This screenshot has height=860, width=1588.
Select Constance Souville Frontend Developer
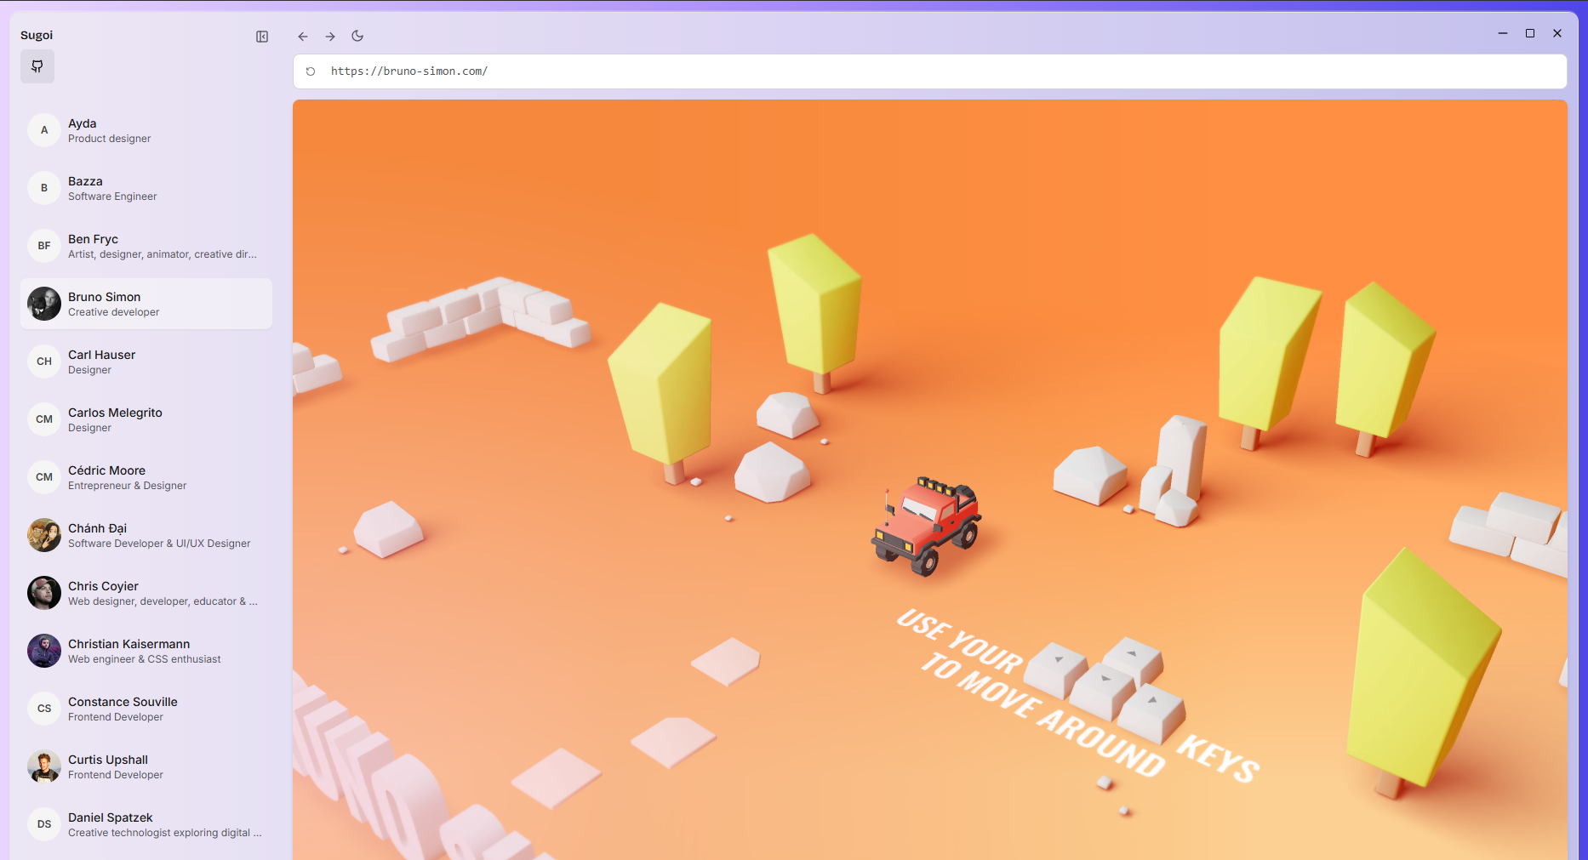(146, 709)
